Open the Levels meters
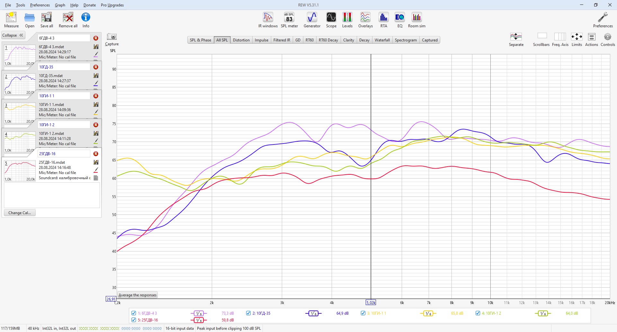This screenshot has height=332, width=617. click(x=347, y=20)
